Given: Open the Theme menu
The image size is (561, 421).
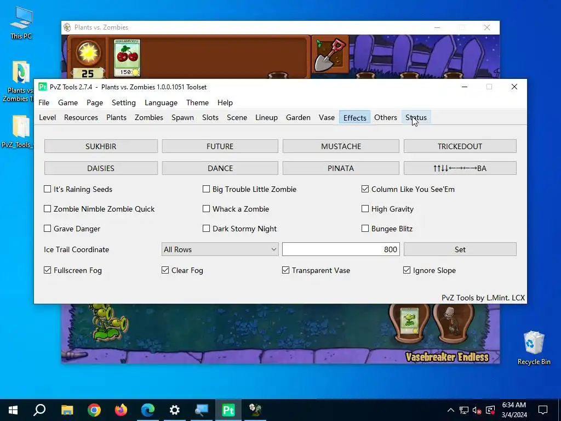Looking at the screenshot, I should pyautogui.click(x=197, y=103).
